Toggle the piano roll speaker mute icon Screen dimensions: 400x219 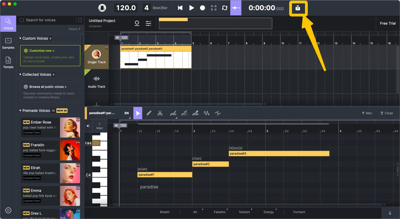(x=88, y=126)
